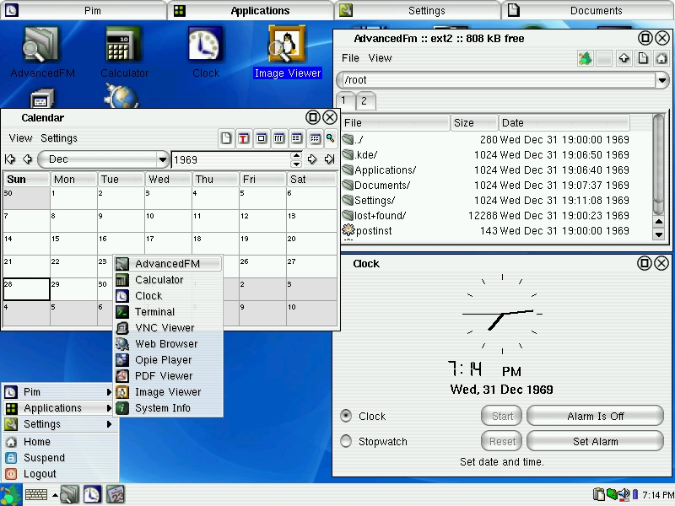Choose Terminal from the Applications submenu
This screenshot has height=506, width=675.
(x=154, y=312)
